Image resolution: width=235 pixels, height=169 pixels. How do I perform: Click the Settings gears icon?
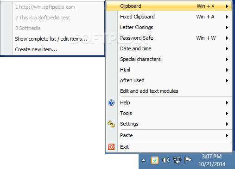(111, 124)
